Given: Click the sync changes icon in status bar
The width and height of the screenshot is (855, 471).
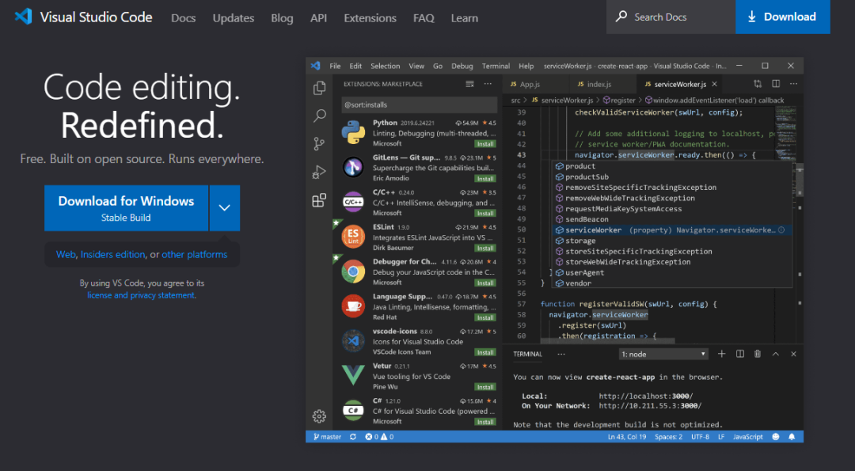Looking at the screenshot, I should [x=353, y=437].
